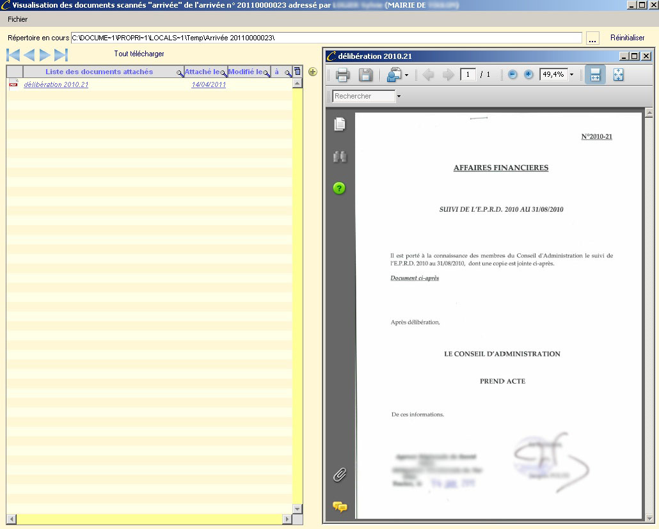659x529 pixels.
Task: Click the zoom in plus button
Action: 528,75
